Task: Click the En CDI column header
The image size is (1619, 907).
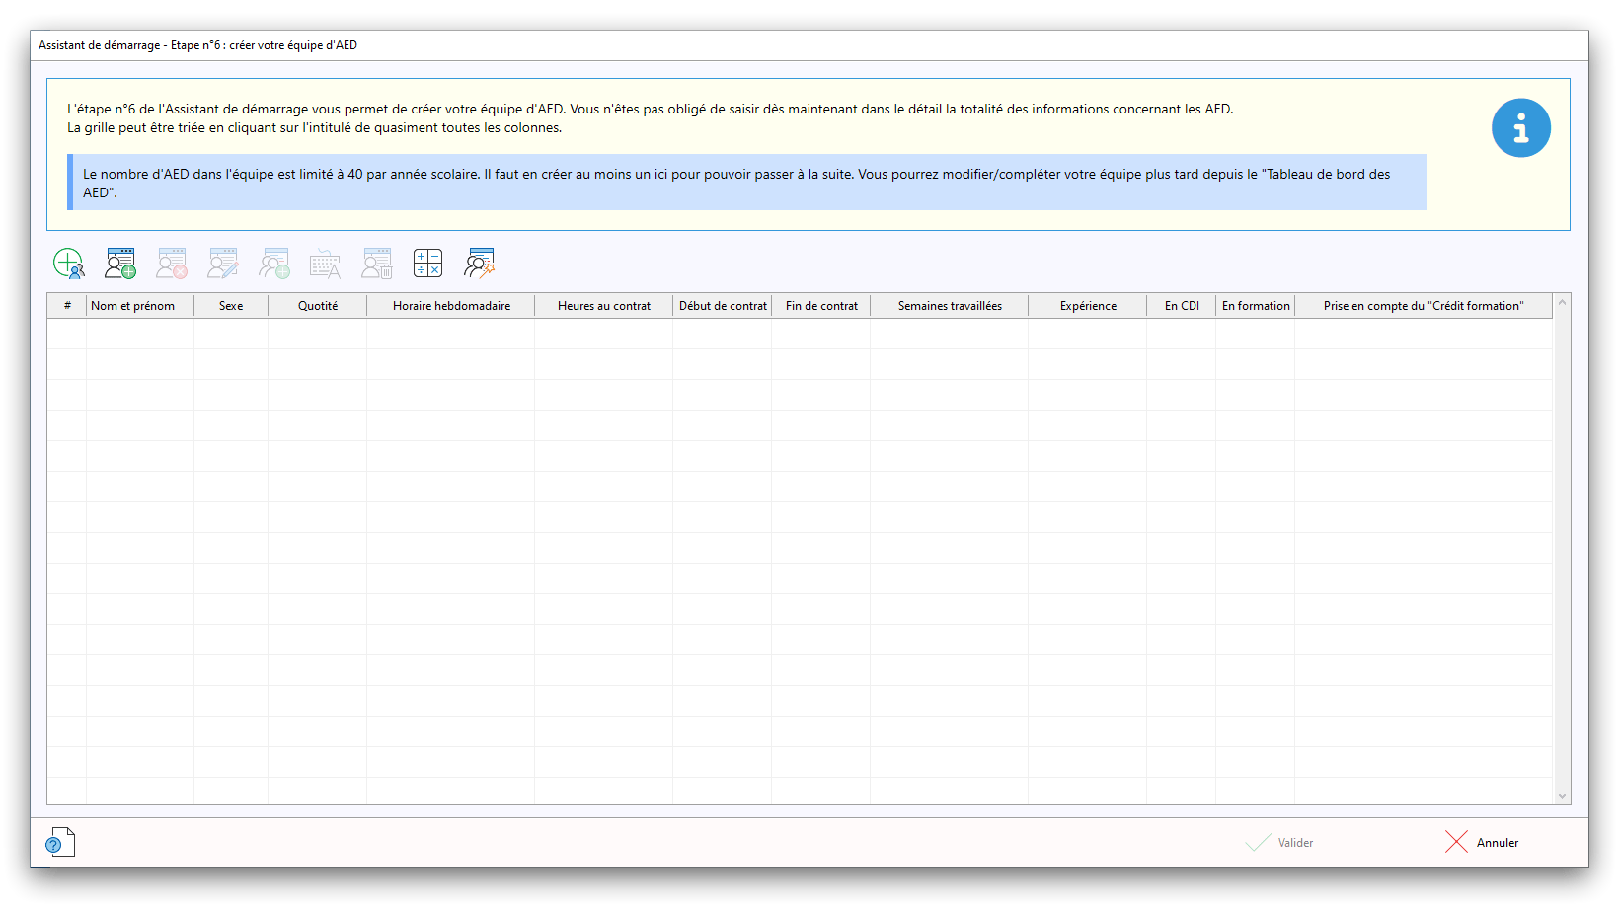Action: point(1182,306)
